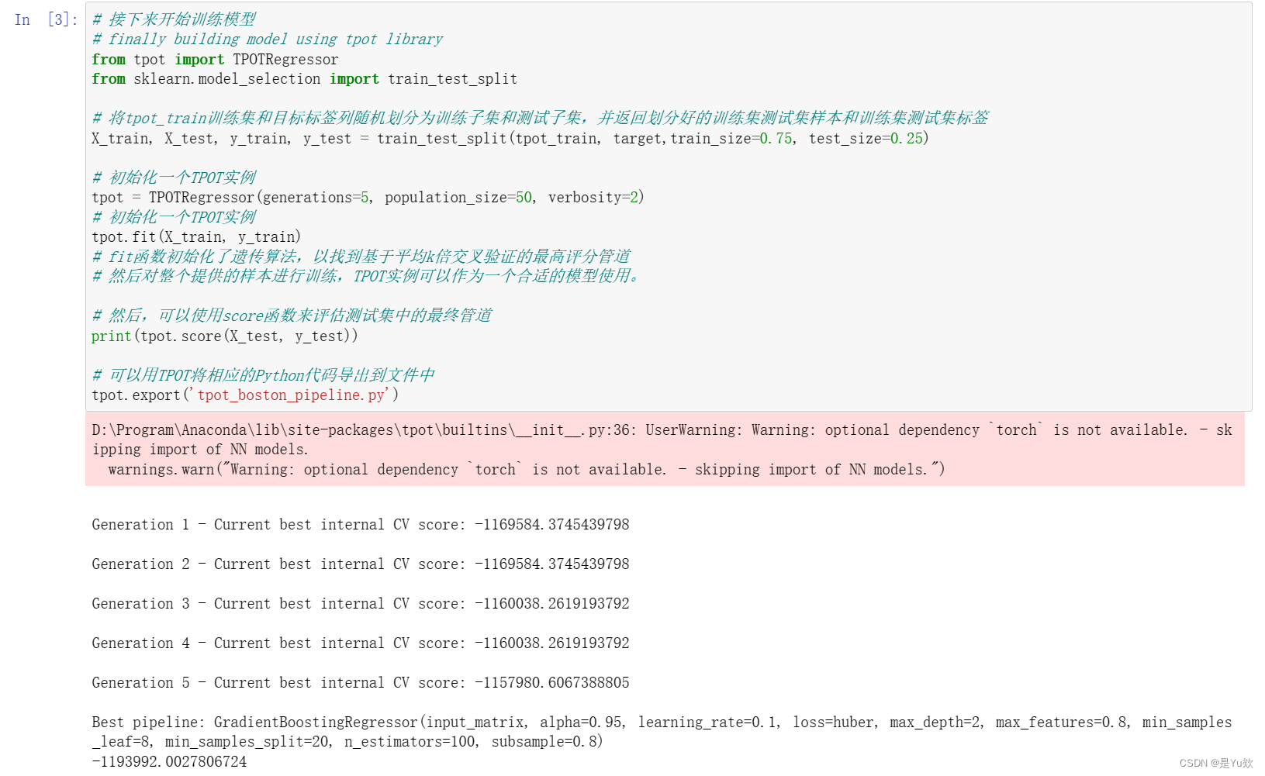
Task: Click the comment 'finally building model using tpot library'
Action: [268, 40]
